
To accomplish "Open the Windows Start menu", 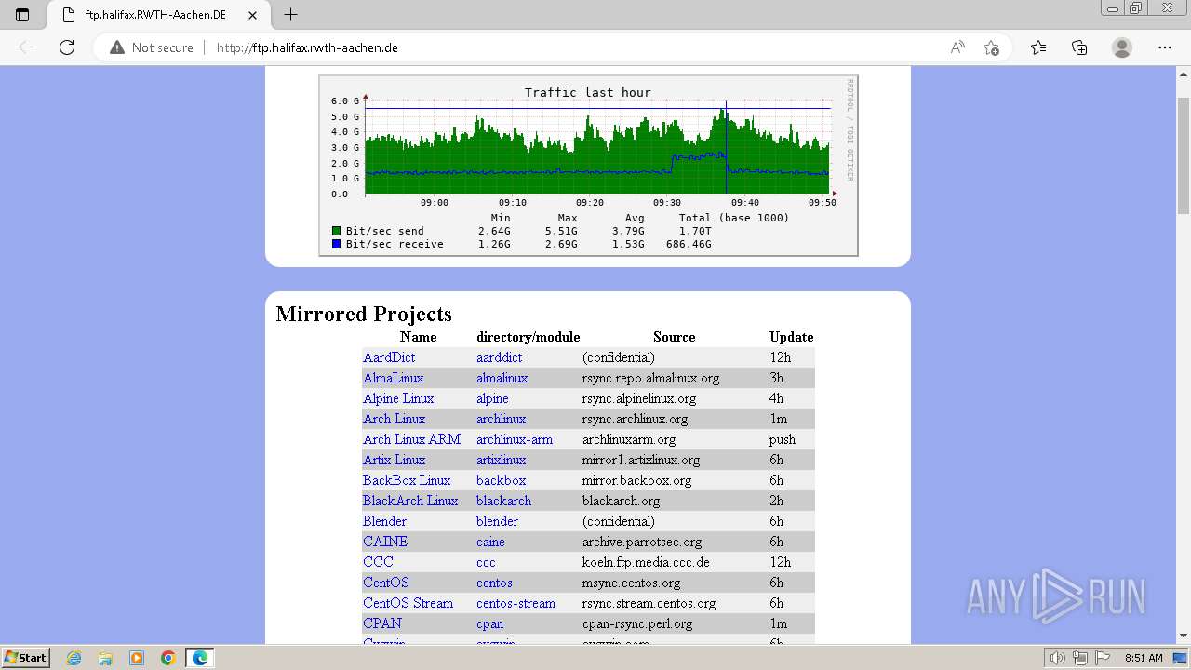I will point(25,657).
